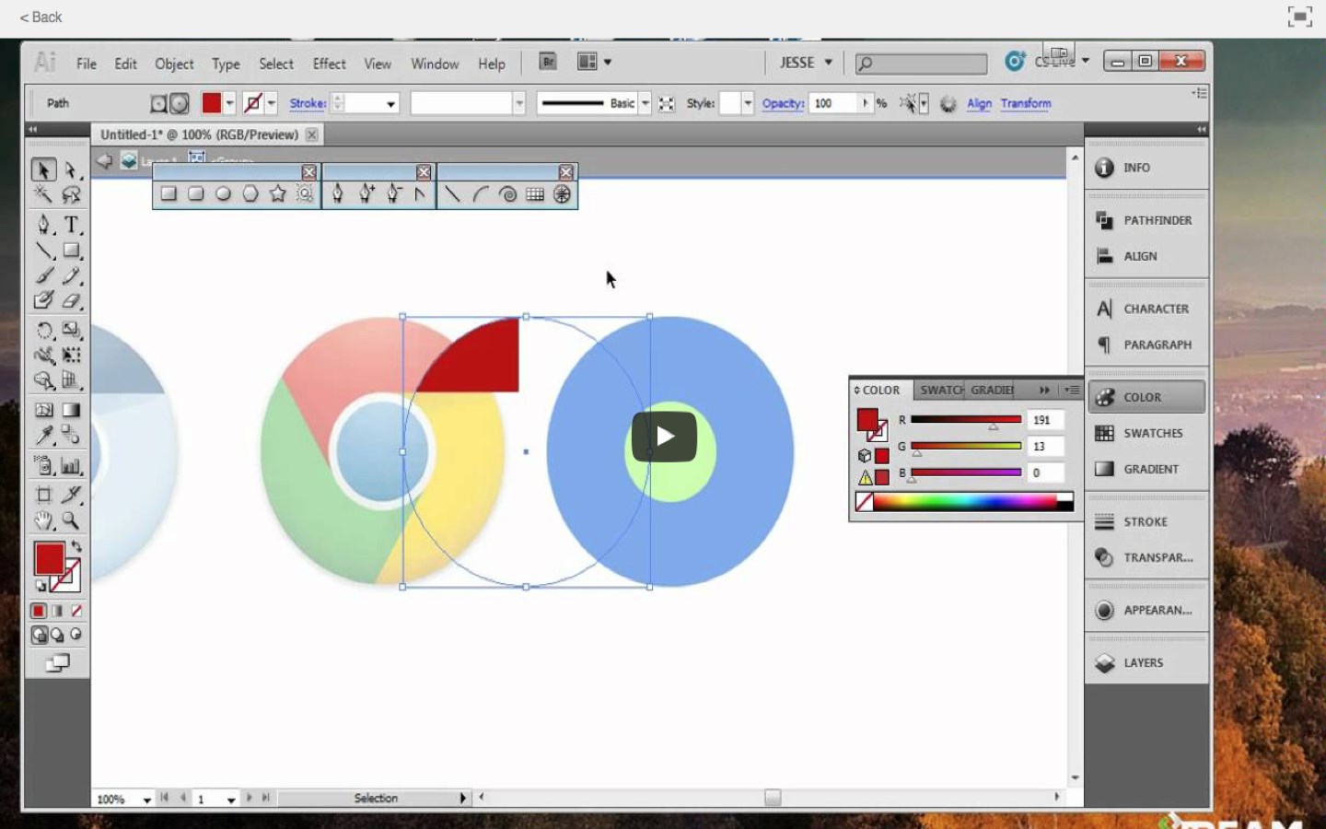Select the Eyedropper tool

43,436
